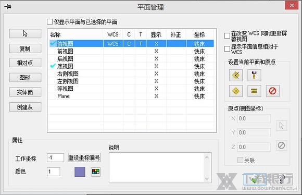This screenshot has width=302, height=195.
Task: Click the purple color swatch
Action: pyautogui.click(x=80, y=172)
